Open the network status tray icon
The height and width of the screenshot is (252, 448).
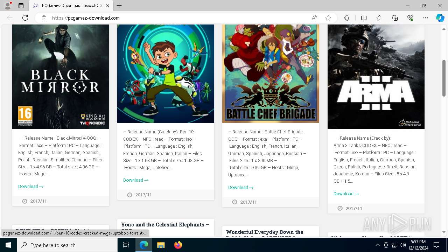point(394,245)
